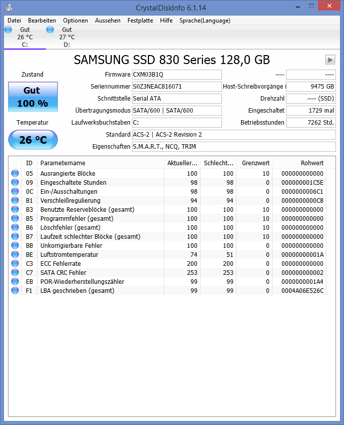Click status orb for ECC Fehlerrate row
This screenshot has width=344, height=425.
click(x=15, y=263)
